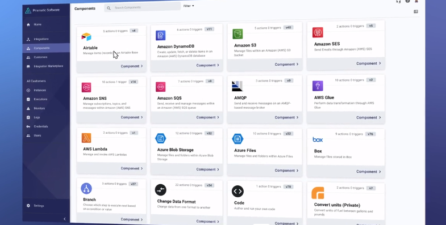Click the Search Components input field
446x225 pixels.
point(142,8)
